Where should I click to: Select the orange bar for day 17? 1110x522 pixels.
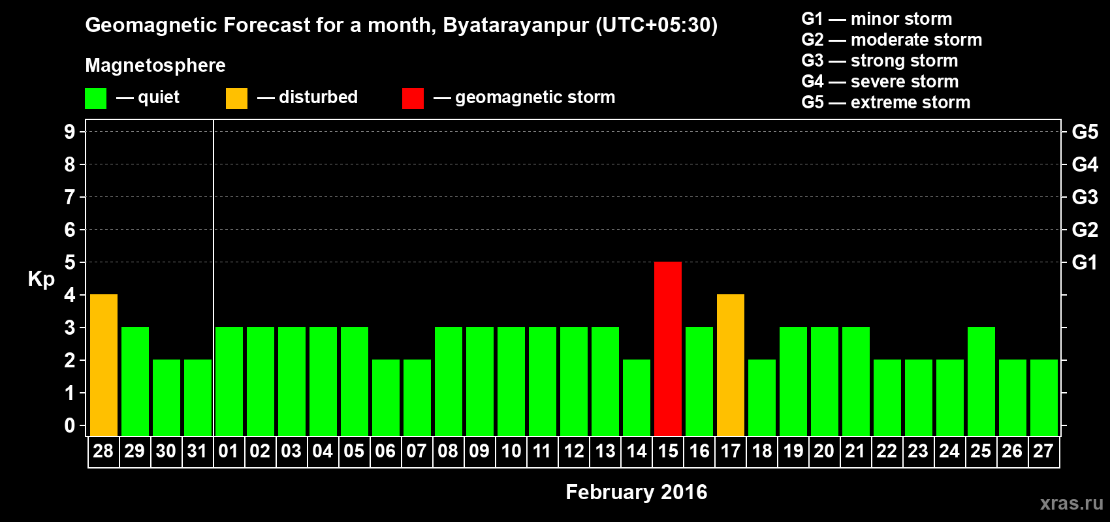731,365
